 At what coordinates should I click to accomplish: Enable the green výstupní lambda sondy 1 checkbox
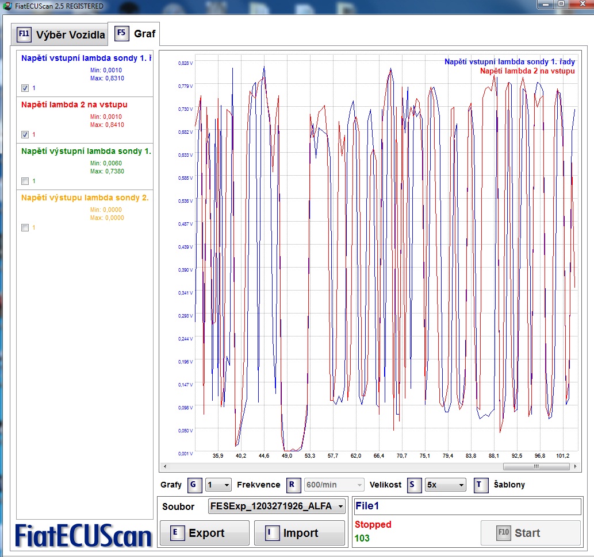coord(25,181)
